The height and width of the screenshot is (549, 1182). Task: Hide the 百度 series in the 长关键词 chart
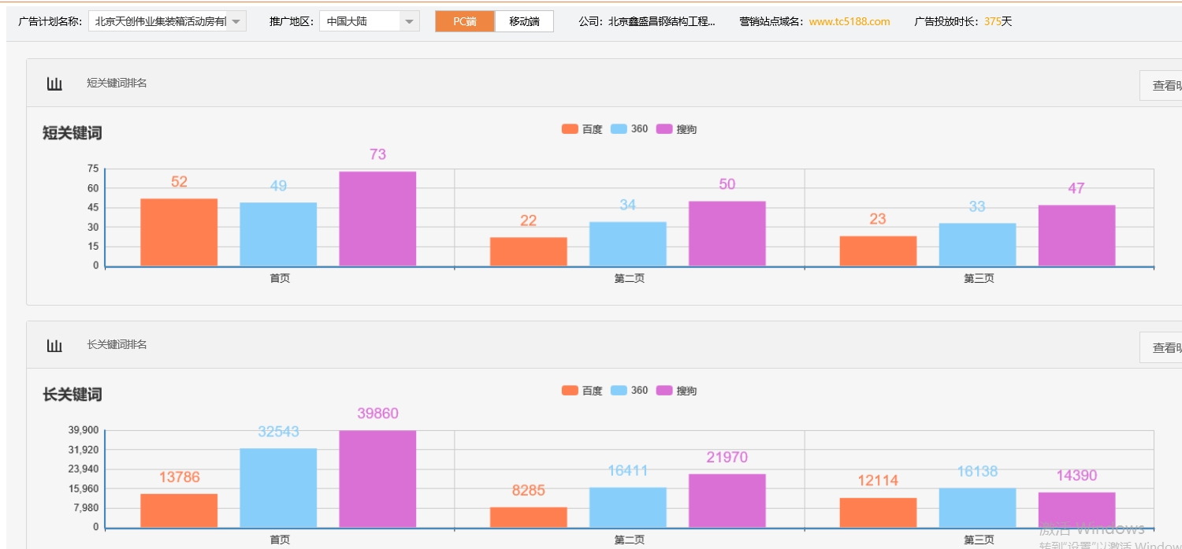pos(582,391)
